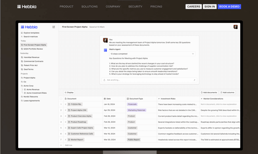Click the Hebbia logo in the top navigation
Viewport: 258px width, 154px height.
point(27,6)
